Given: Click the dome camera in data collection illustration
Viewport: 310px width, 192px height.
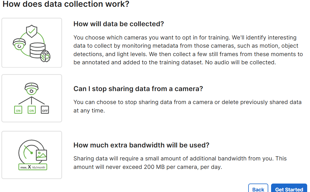Looking at the screenshot, I should 19,44.
